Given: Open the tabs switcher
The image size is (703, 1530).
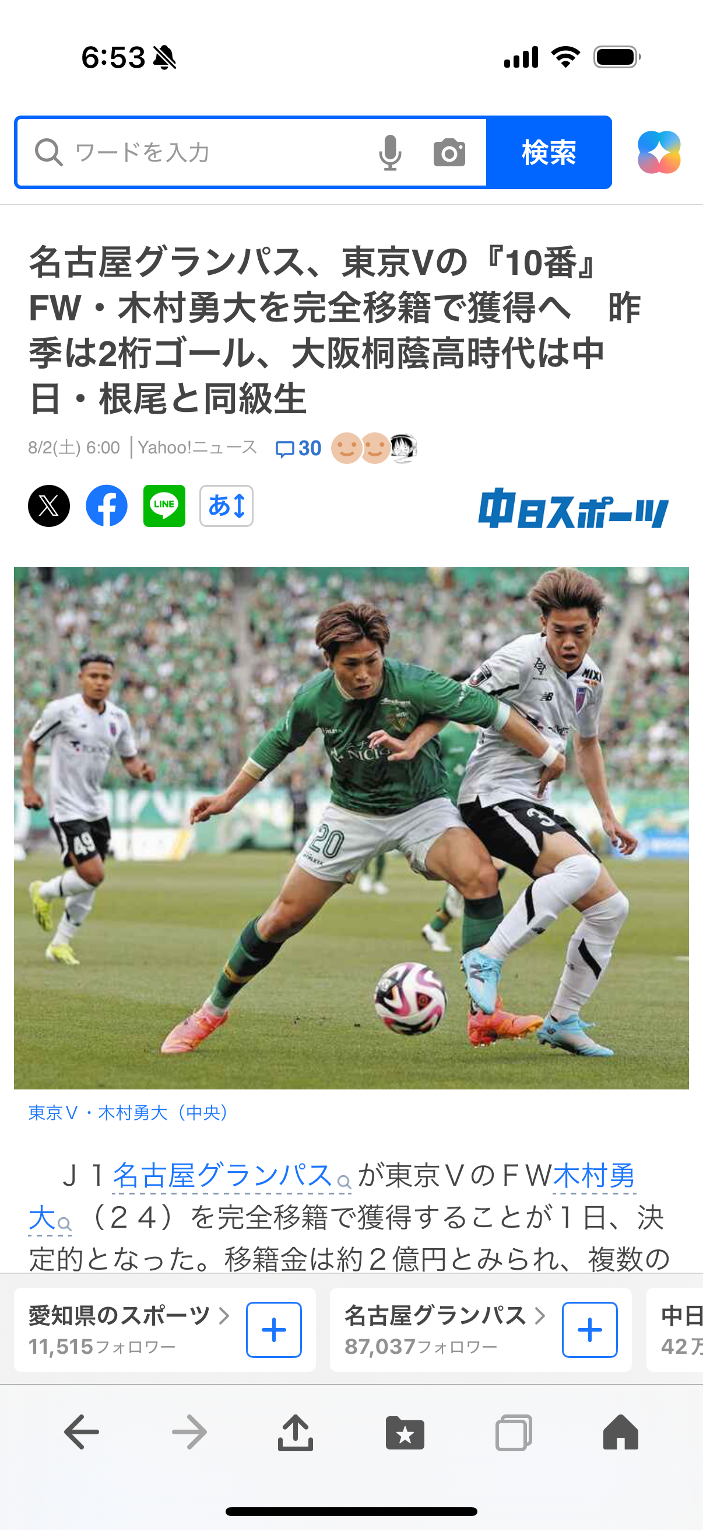Looking at the screenshot, I should tap(513, 1433).
